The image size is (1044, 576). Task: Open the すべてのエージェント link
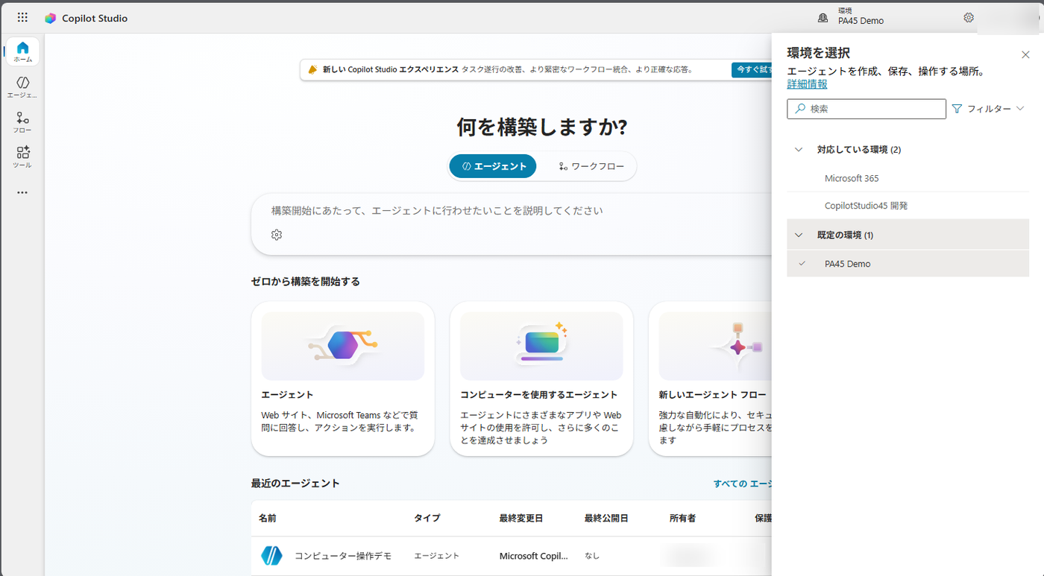point(743,484)
